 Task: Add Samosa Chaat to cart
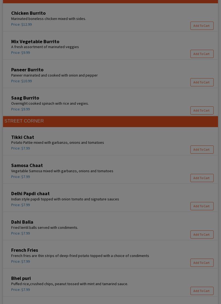tap(202, 178)
